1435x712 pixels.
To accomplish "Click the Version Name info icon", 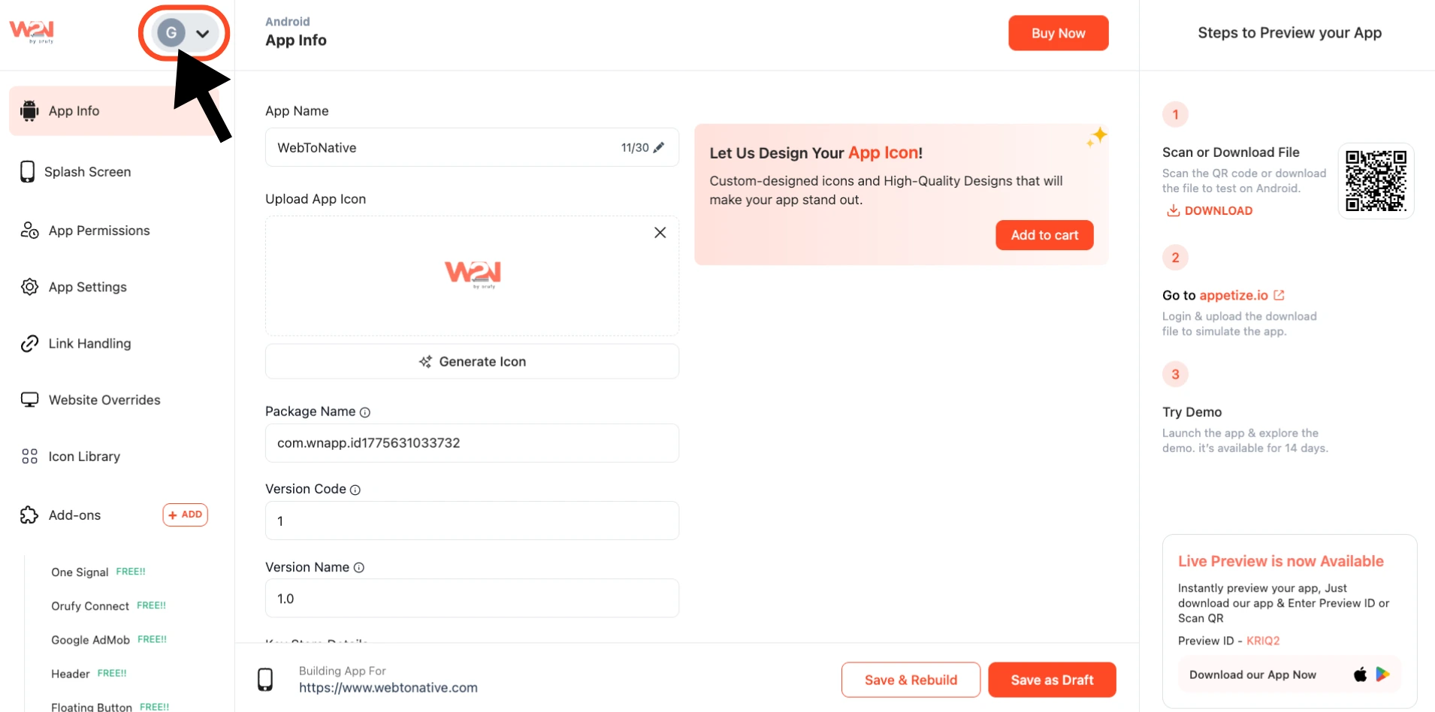I will click(x=359, y=568).
